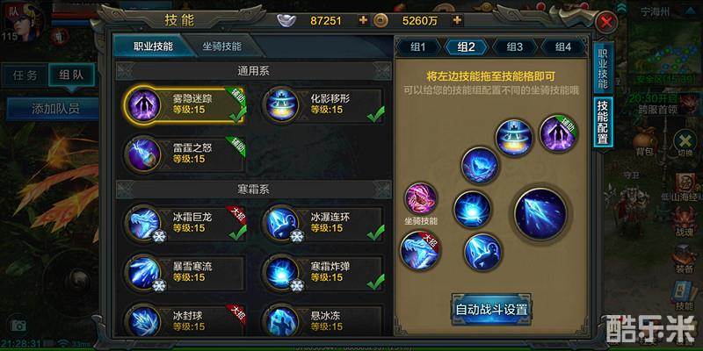
Task: Add coins with the plus beside 5260万
Action: [457, 20]
